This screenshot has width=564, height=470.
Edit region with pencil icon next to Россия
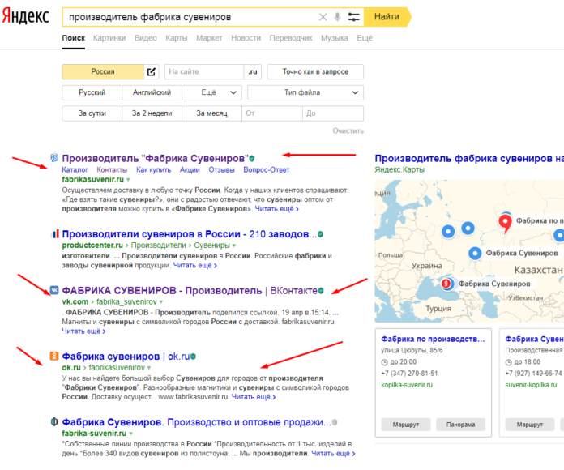(x=152, y=71)
